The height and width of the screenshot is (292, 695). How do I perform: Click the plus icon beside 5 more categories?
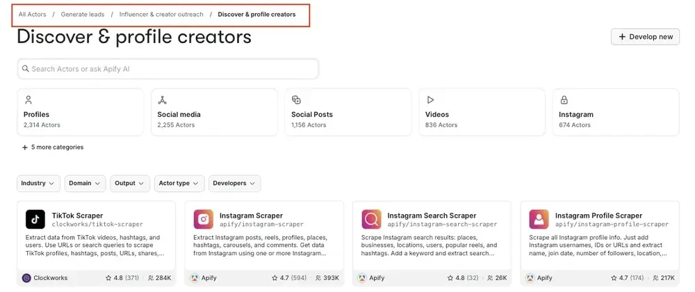pyautogui.click(x=25, y=147)
